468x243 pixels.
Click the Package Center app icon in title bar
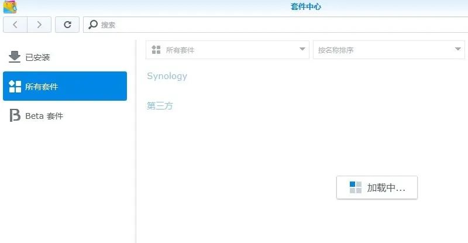coord(10,6)
